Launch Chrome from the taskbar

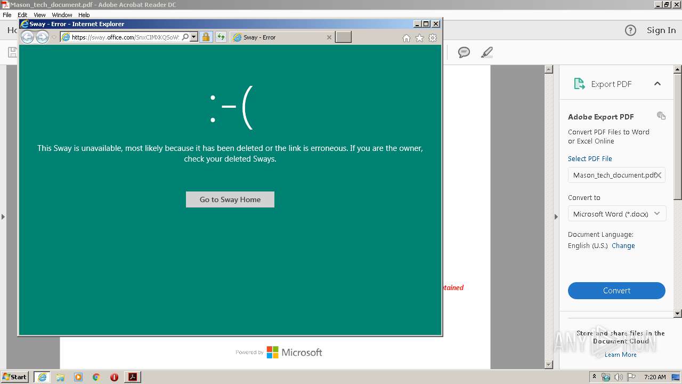96,377
